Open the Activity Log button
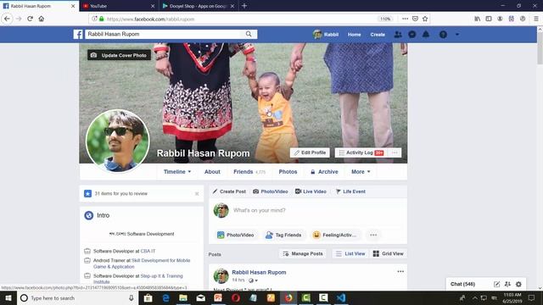The height and width of the screenshot is (305, 543). pyautogui.click(x=361, y=152)
